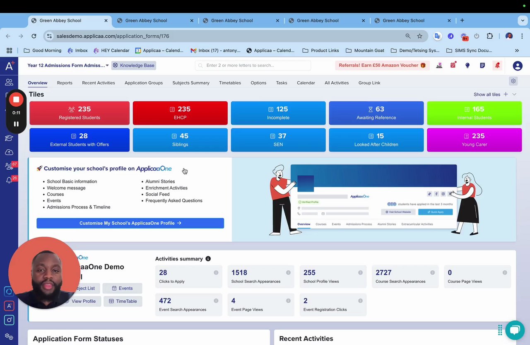Viewport: 530px width, 345px height.
Task: Open the cloud upload sidebar icon
Action: [9, 152]
